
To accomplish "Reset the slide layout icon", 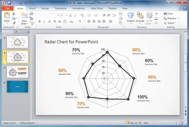I will 31,18.
